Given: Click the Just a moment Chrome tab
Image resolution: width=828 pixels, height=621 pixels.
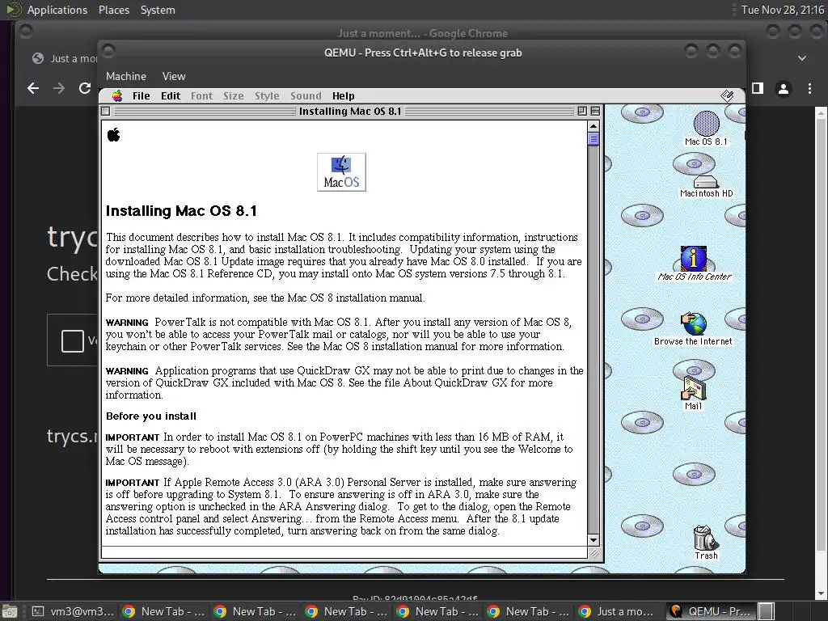Looking at the screenshot, I should click(x=65, y=58).
